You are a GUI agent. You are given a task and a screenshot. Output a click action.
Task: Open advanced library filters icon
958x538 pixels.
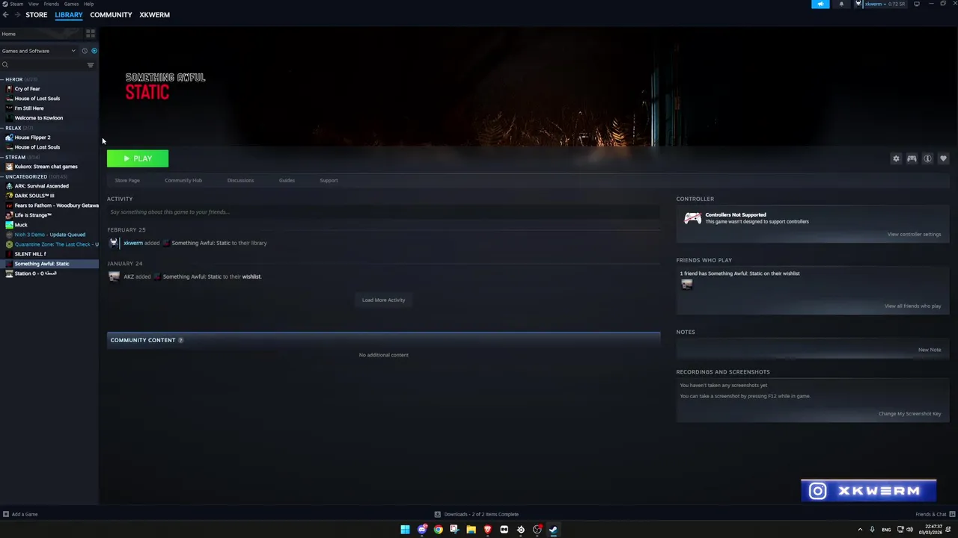(91, 65)
